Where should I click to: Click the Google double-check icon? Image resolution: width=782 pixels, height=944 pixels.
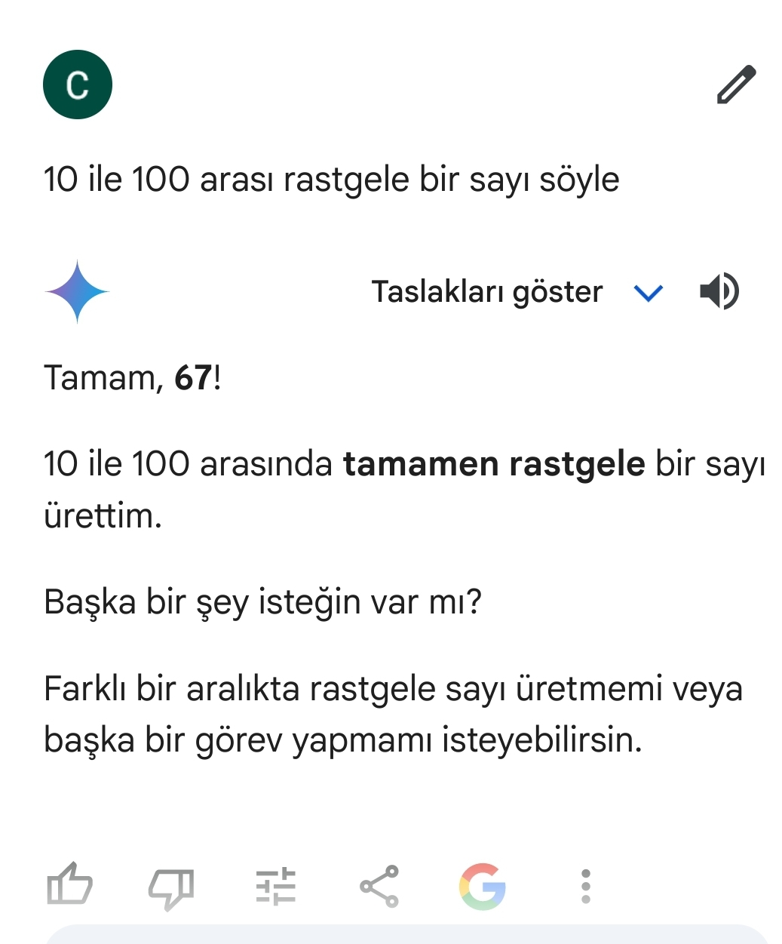(x=483, y=886)
